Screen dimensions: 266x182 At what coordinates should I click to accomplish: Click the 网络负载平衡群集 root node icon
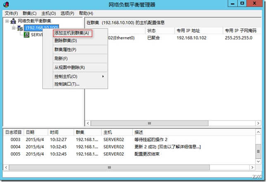click(13, 21)
